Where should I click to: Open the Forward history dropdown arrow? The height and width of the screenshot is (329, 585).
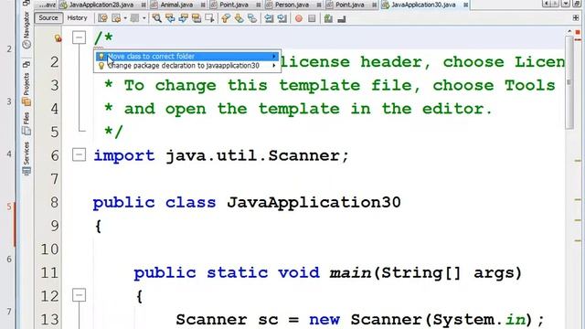pos(144,18)
